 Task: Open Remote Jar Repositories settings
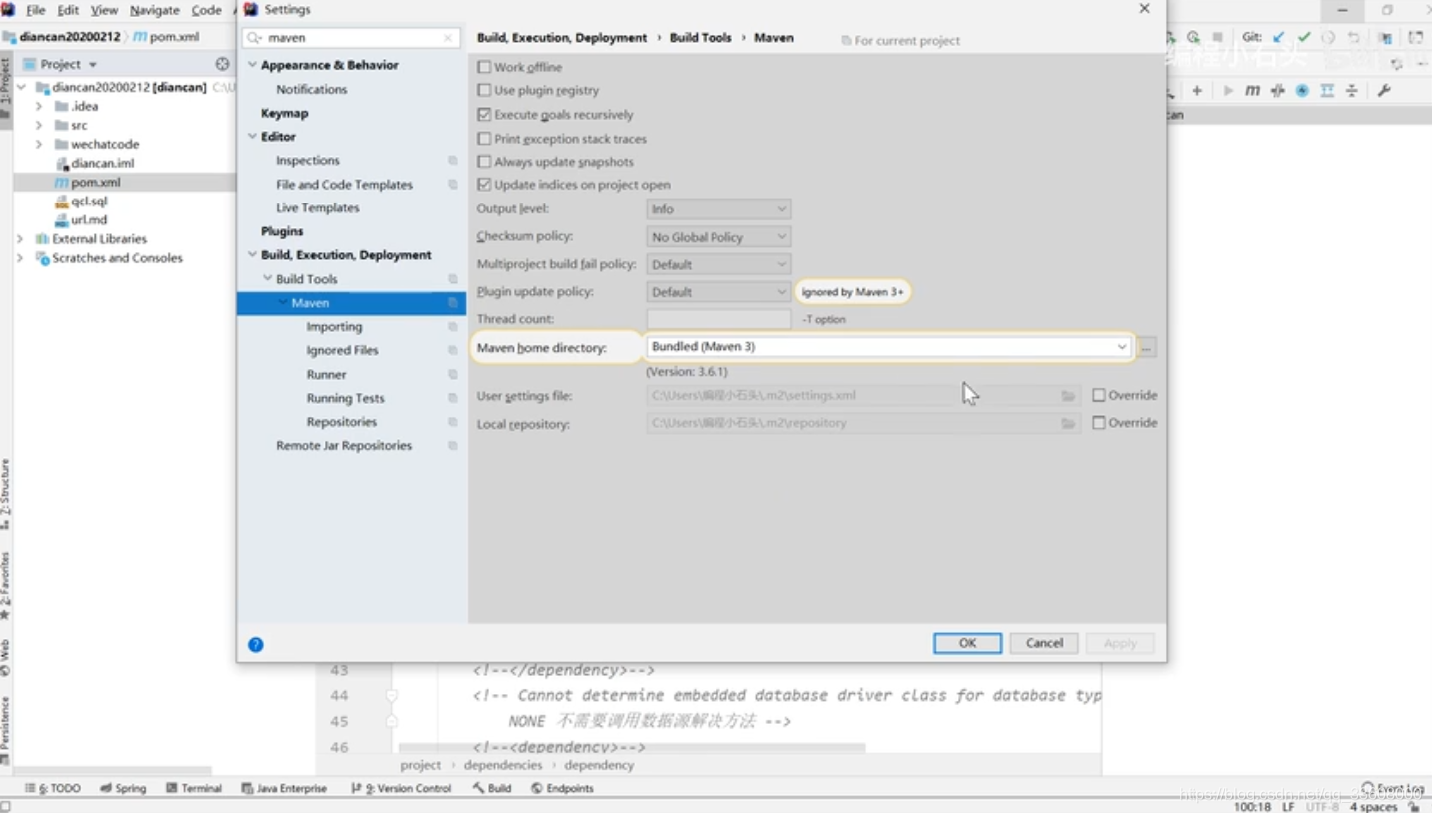pos(343,446)
